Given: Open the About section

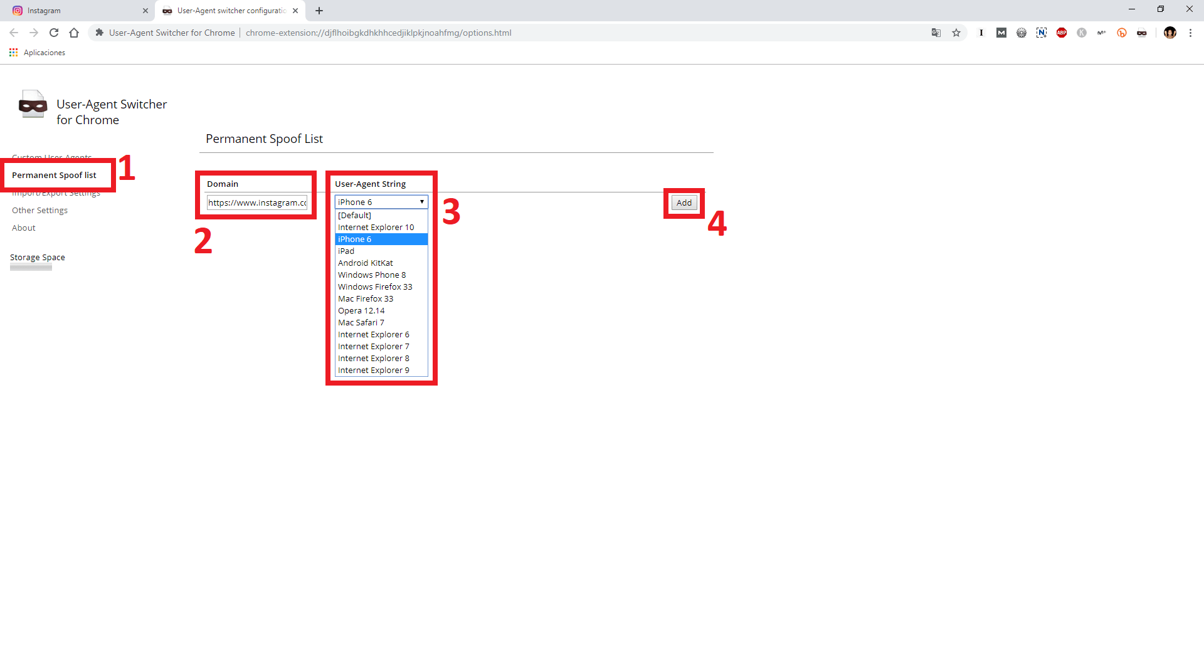Looking at the screenshot, I should [24, 228].
